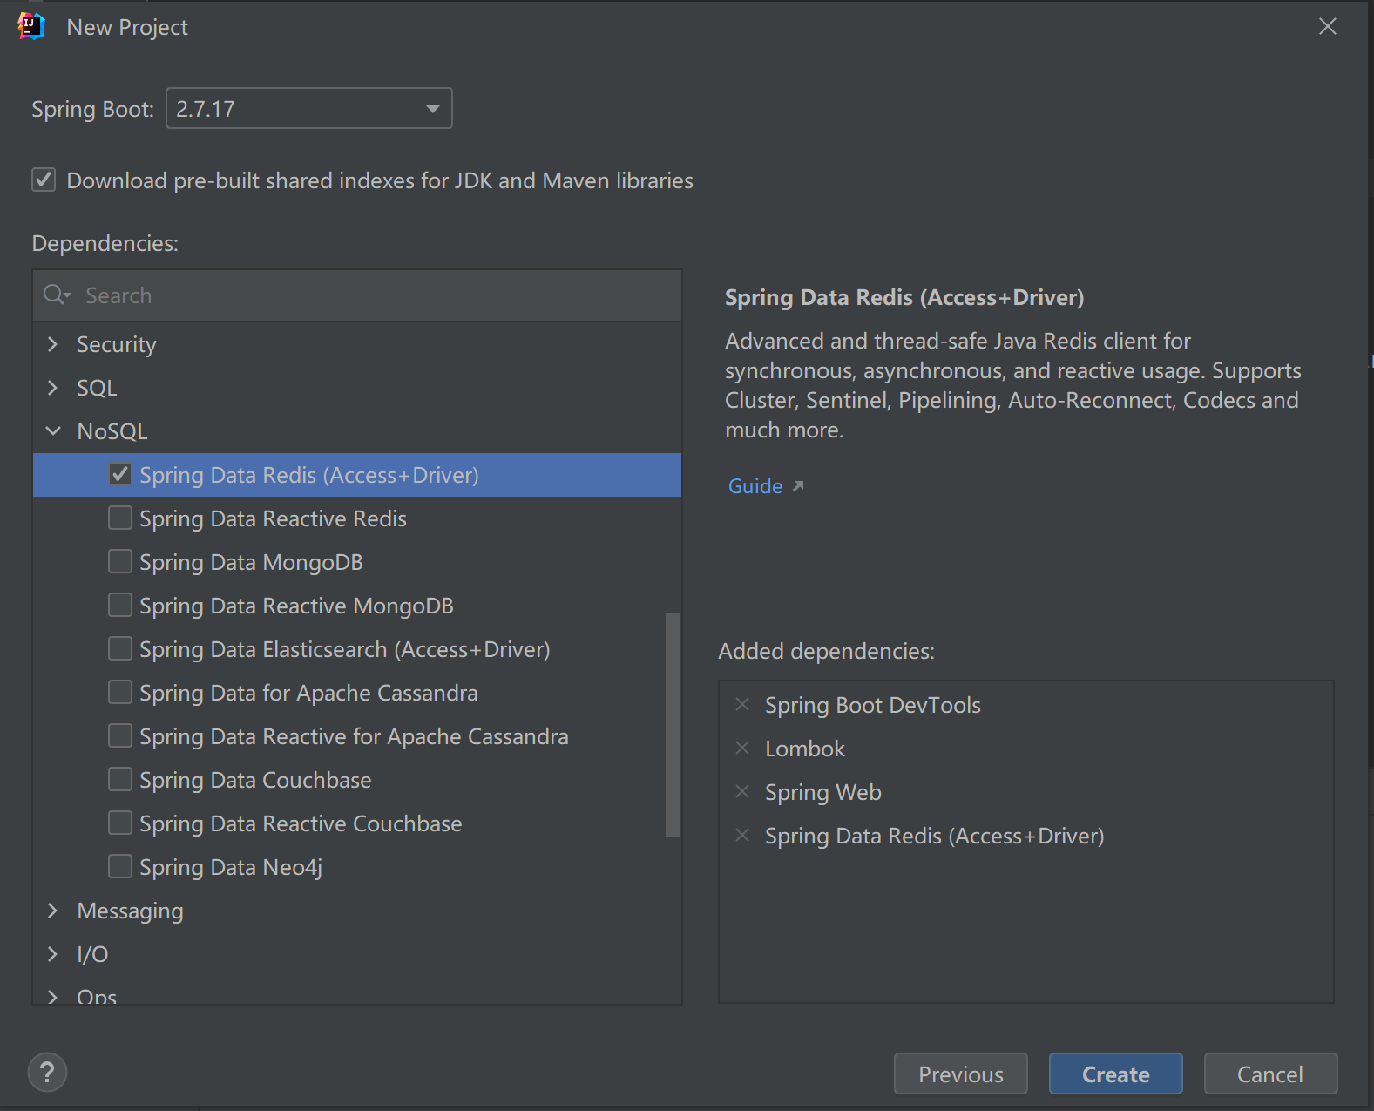Screen dimensions: 1374x1111
Task: Select the Security tree label
Action: click(x=117, y=344)
